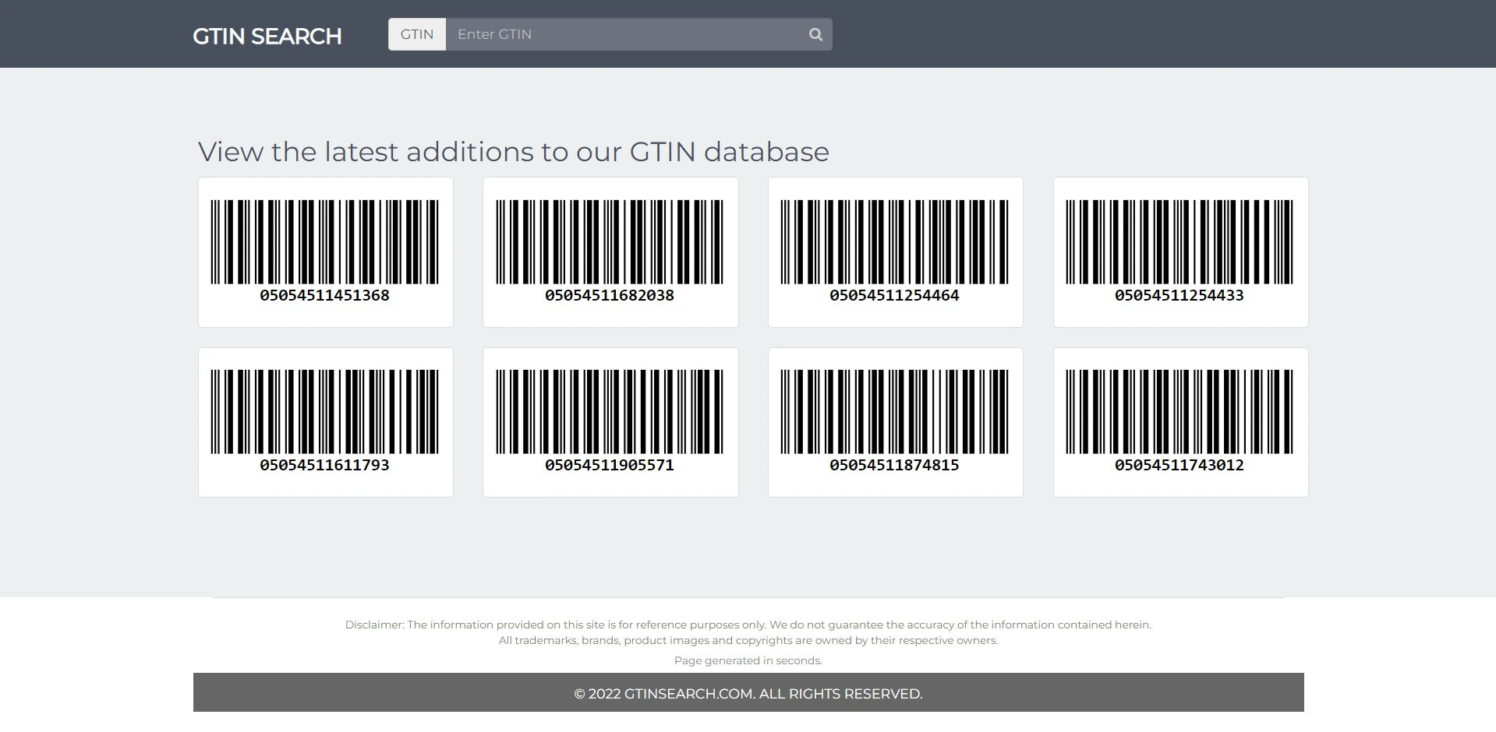Click the disclaimer text near the bottom

[748, 624]
